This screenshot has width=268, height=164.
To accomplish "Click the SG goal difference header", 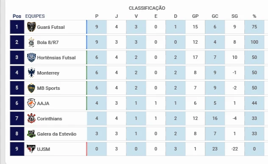I will pyautogui.click(x=234, y=16).
